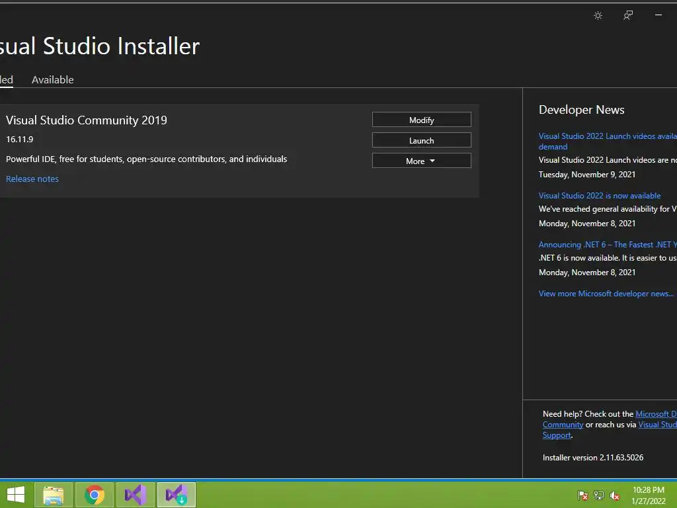Viewport: 677px width, 508px height.
Task: Open the send feedback icon
Action: [628, 16]
